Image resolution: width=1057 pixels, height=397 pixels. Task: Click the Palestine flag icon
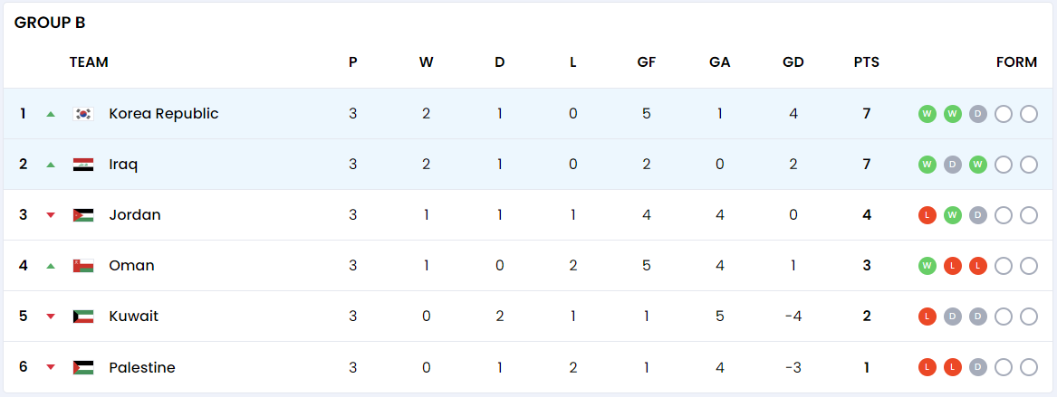83,367
